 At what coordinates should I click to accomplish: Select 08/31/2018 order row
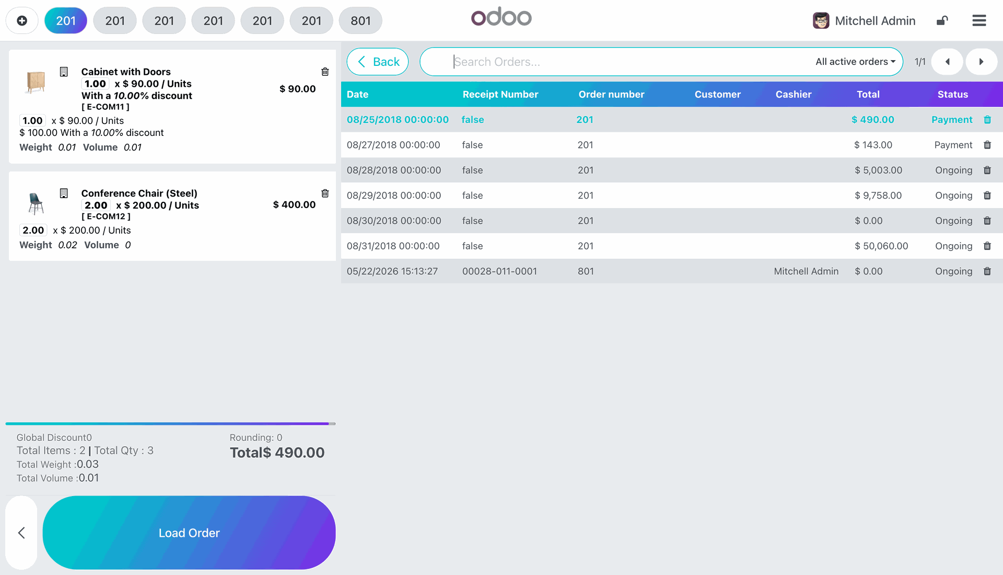tap(672, 246)
